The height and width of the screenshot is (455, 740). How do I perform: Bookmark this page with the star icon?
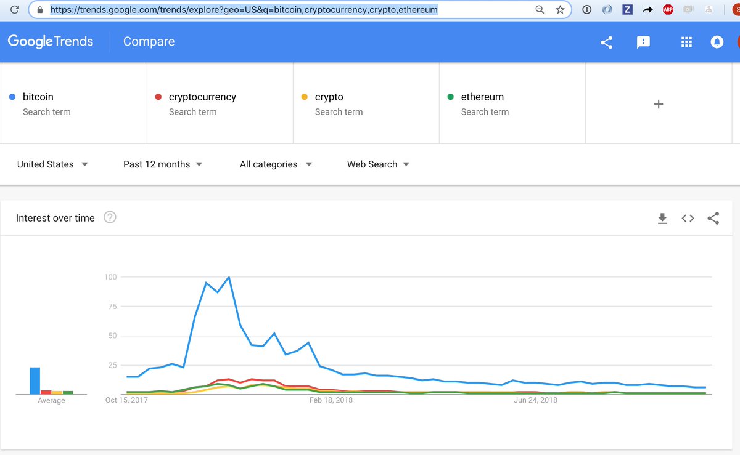(560, 9)
